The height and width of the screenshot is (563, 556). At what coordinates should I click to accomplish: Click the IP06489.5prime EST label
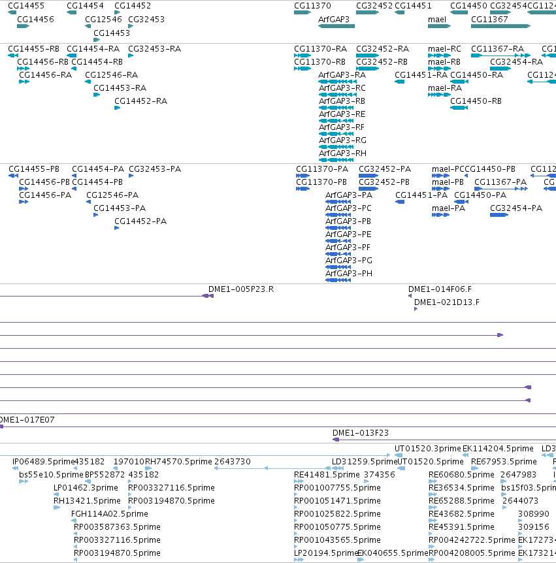coord(44,461)
